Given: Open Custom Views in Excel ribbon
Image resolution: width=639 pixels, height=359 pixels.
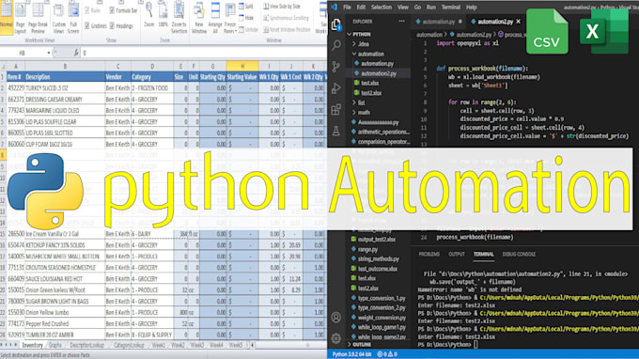Looking at the screenshot, I should 58,18.
